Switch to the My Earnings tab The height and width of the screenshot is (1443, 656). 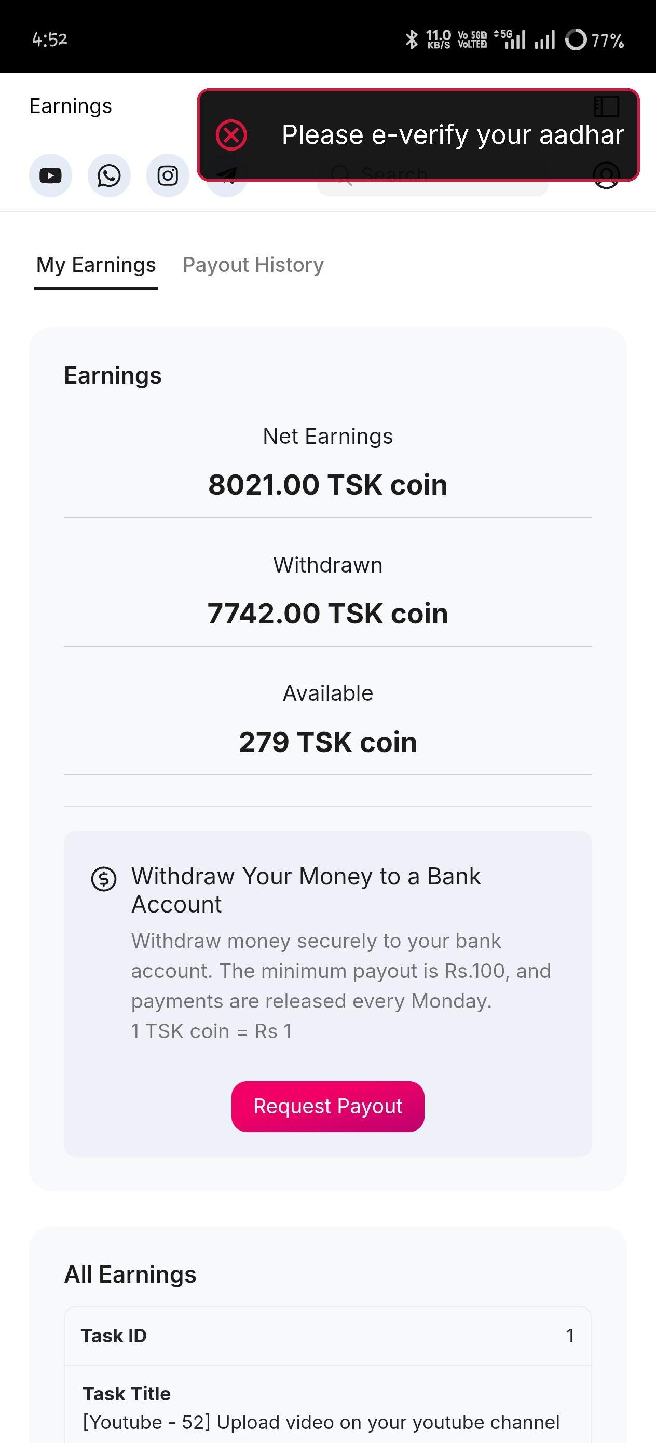(96, 265)
